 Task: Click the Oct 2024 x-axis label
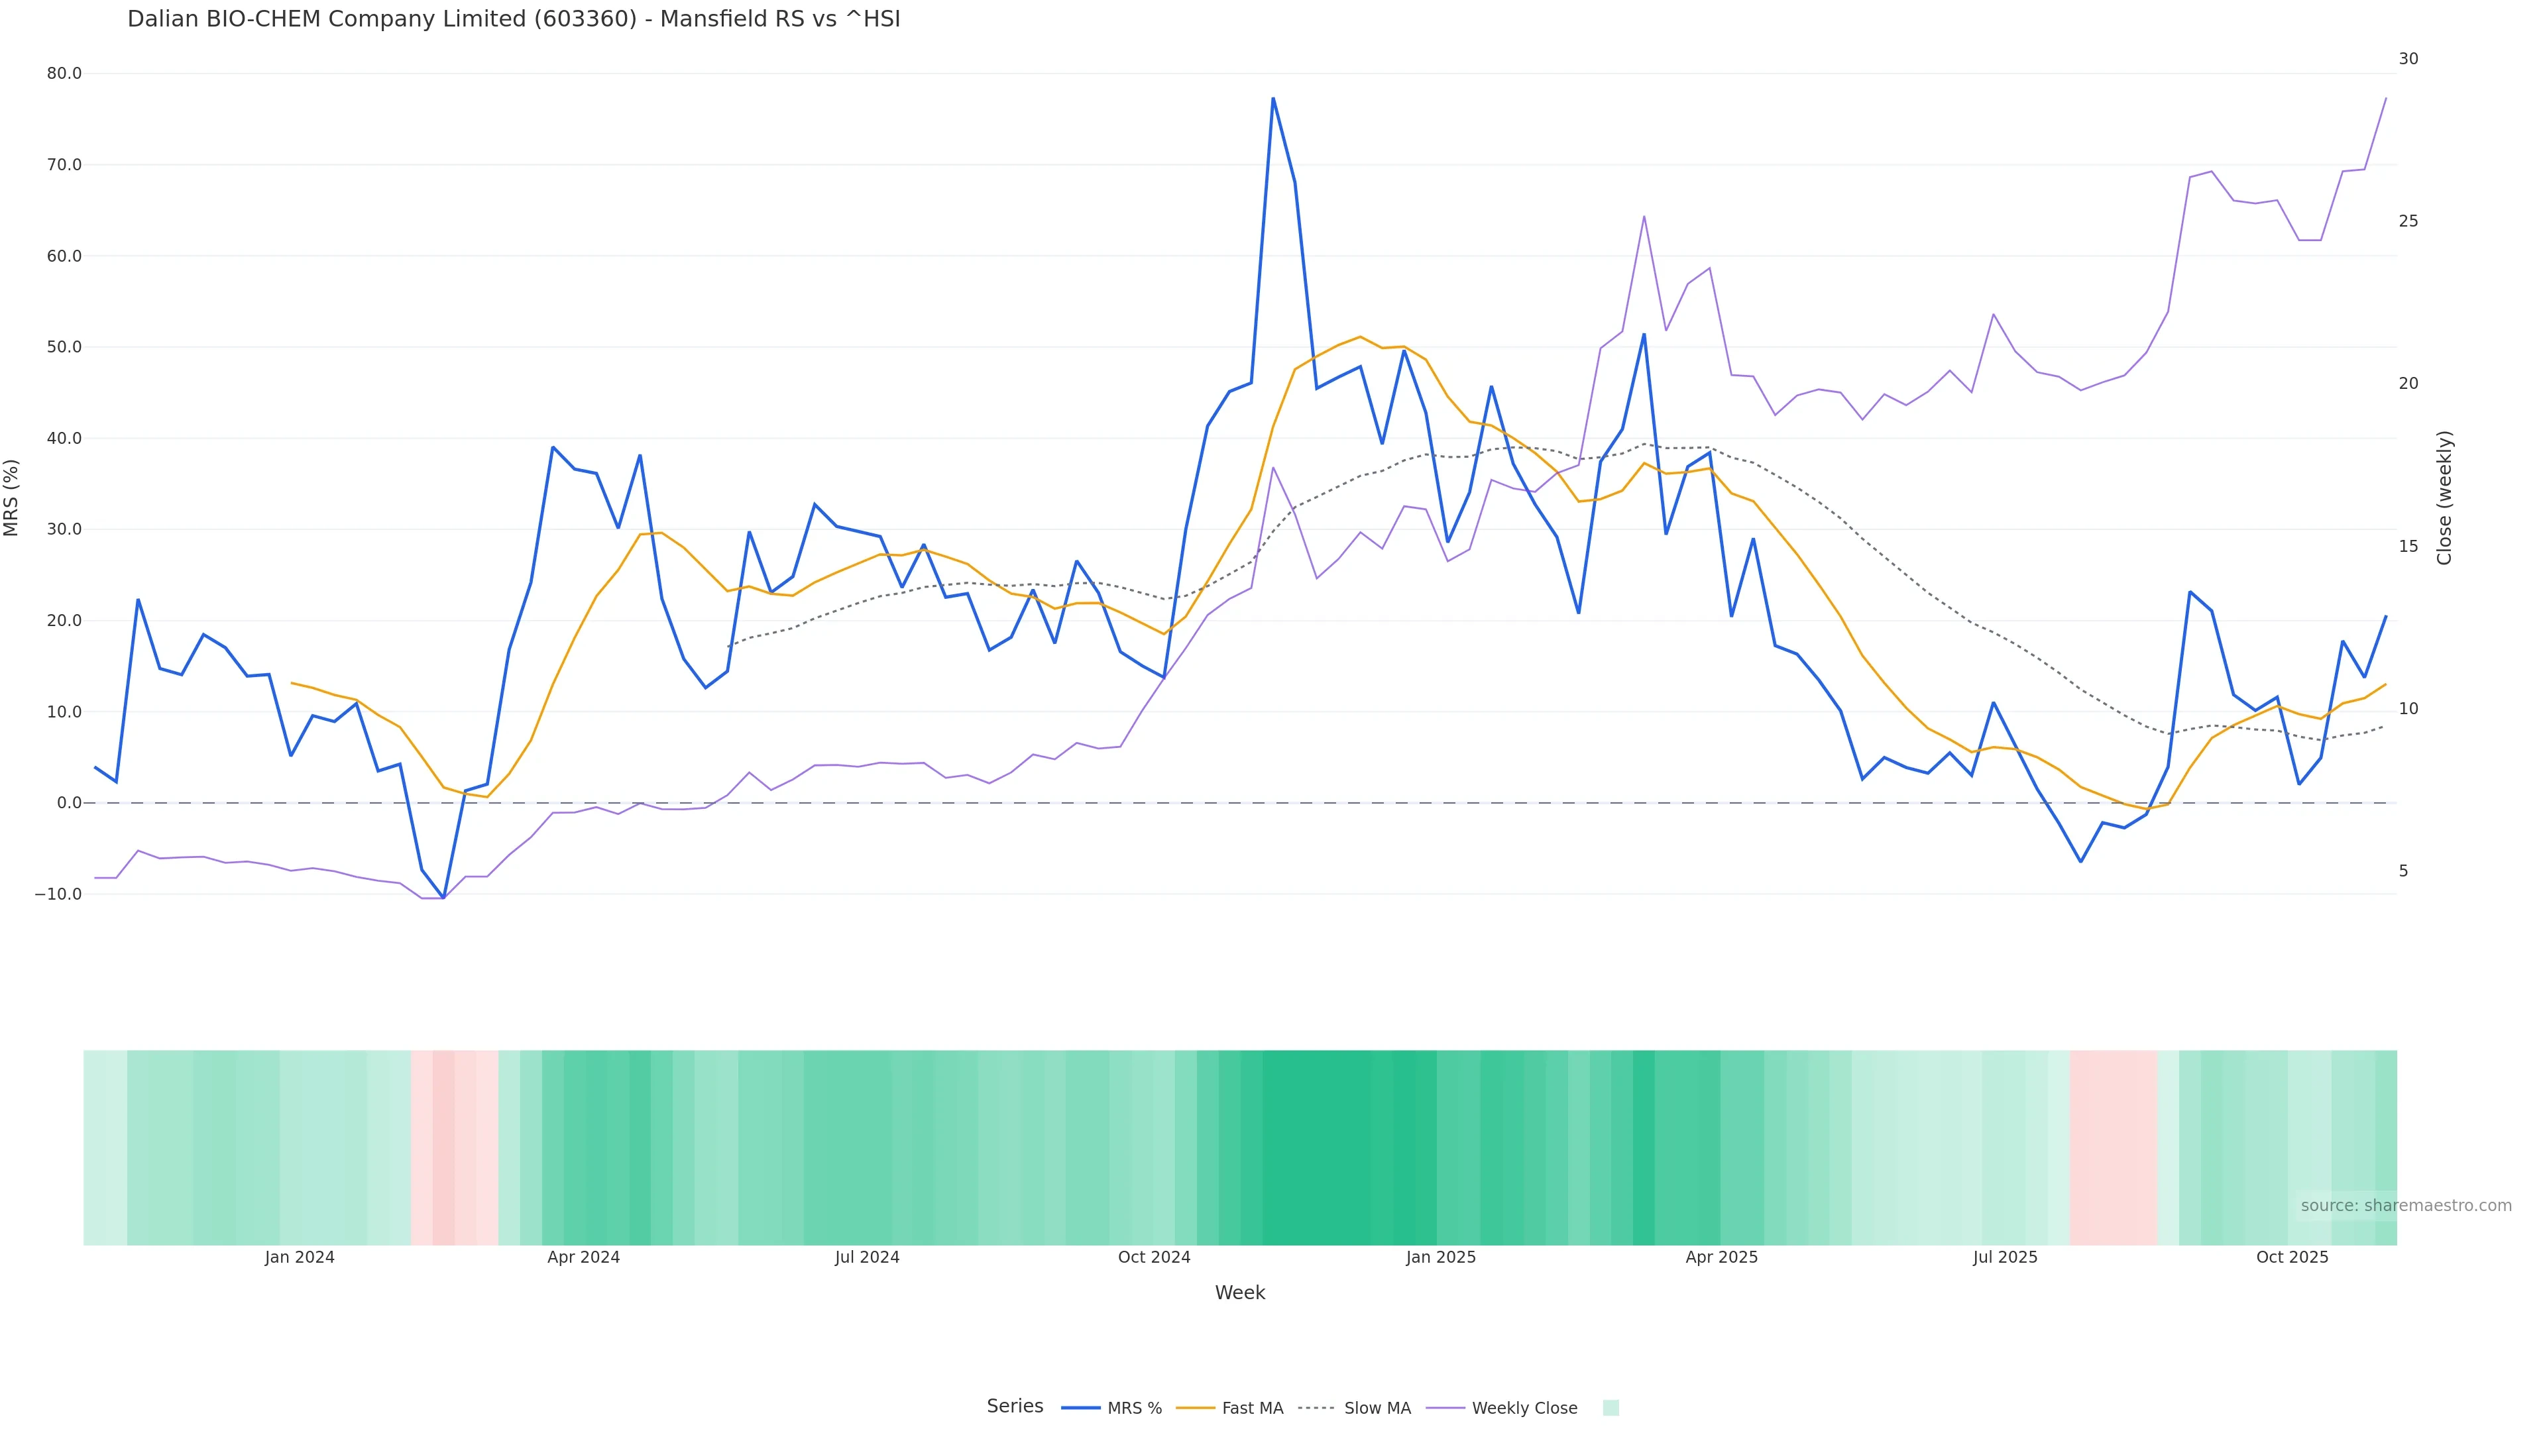pos(1154,1257)
